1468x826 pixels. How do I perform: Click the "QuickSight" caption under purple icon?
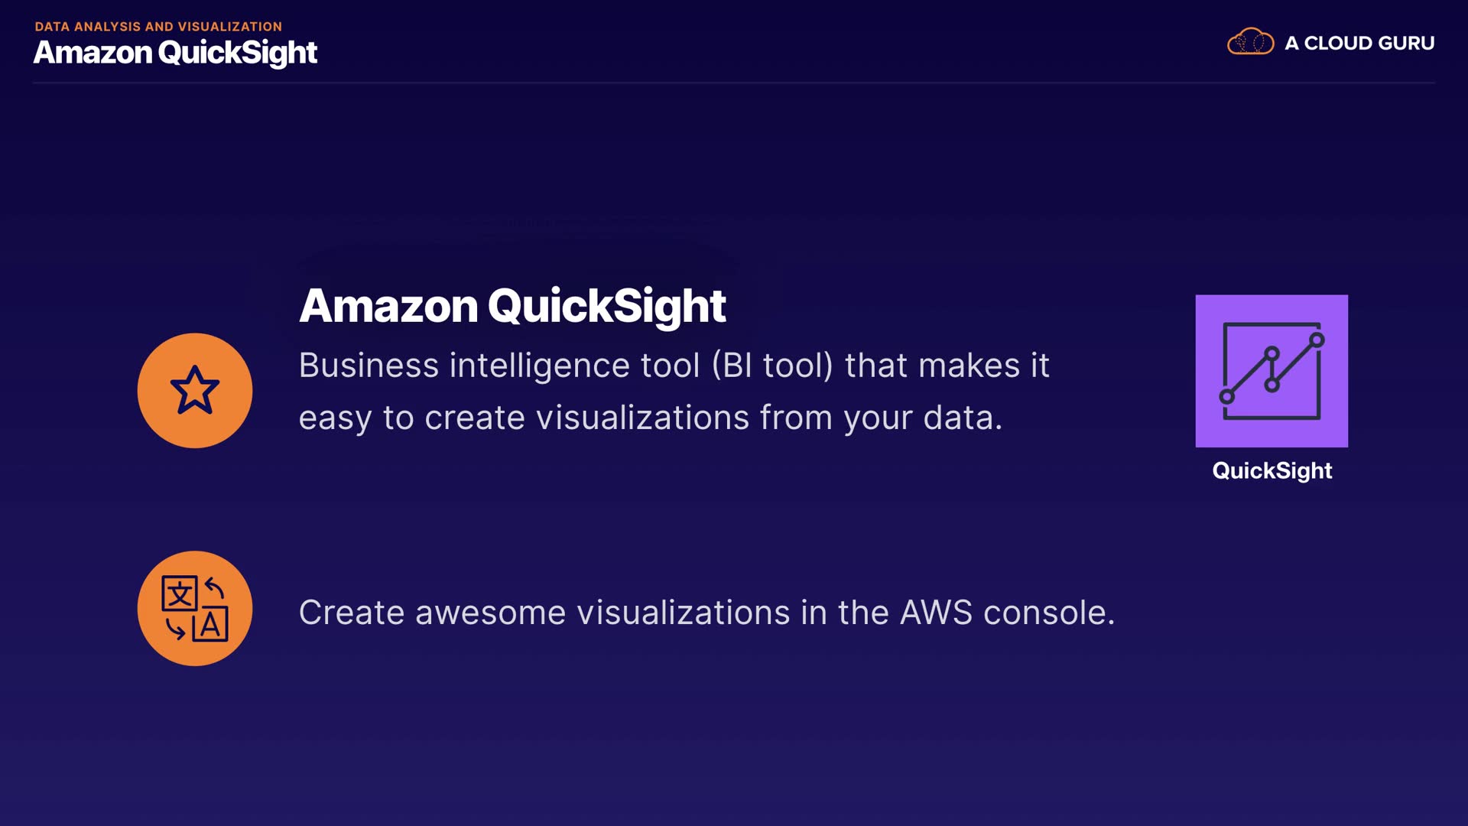[x=1272, y=470]
